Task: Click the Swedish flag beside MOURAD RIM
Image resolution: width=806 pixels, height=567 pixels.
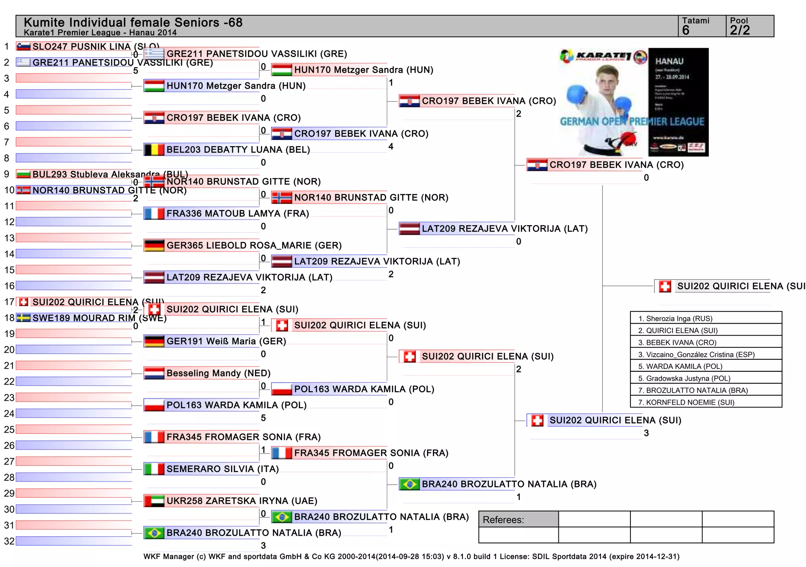Action: click(23, 318)
